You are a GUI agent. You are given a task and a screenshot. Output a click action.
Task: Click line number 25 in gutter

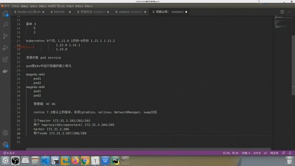18,75
